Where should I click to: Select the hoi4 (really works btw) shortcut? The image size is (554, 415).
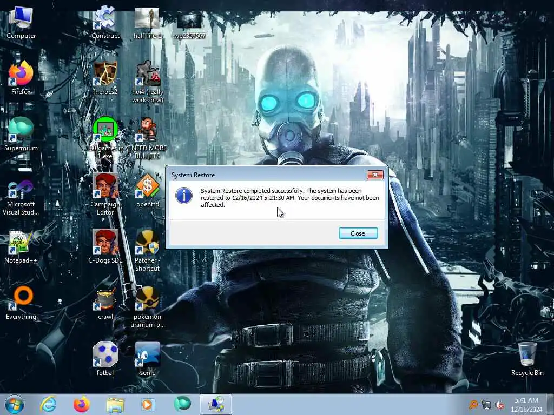click(147, 82)
